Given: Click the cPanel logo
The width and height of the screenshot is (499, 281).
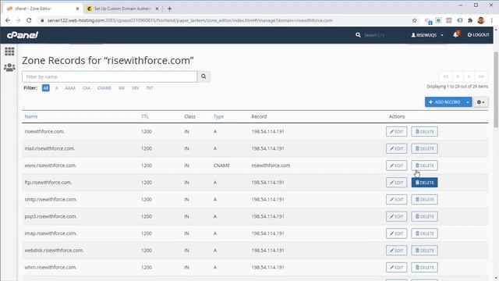Looking at the screenshot, I should click(23, 35).
